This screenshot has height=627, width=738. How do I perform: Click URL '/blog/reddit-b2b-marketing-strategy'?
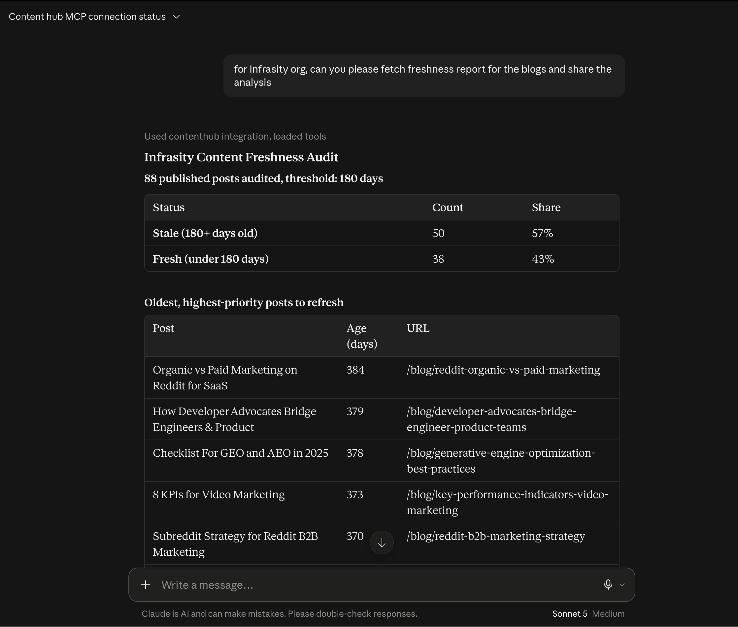496,536
